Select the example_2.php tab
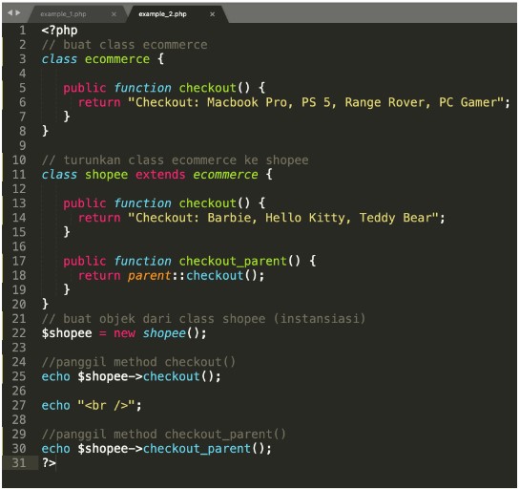Image resolution: width=520 pixels, height=489 pixels. pyautogui.click(x=162, y=14)
